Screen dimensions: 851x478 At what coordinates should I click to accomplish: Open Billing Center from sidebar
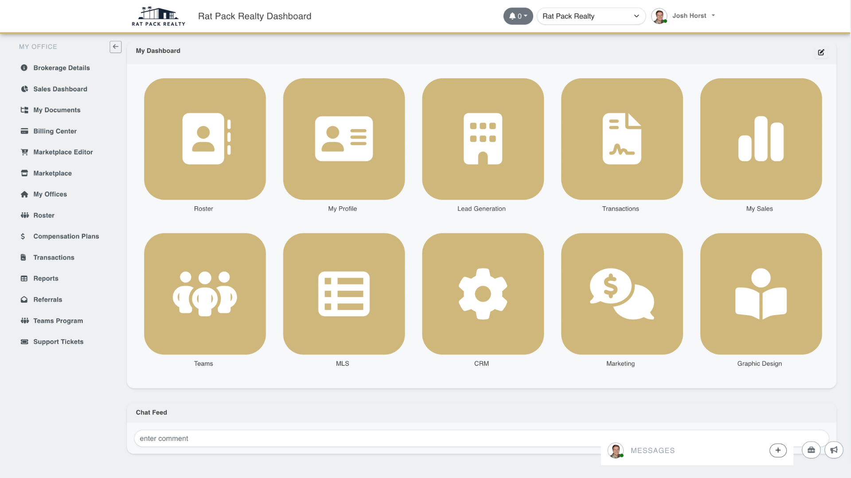(x=55, y=131)
